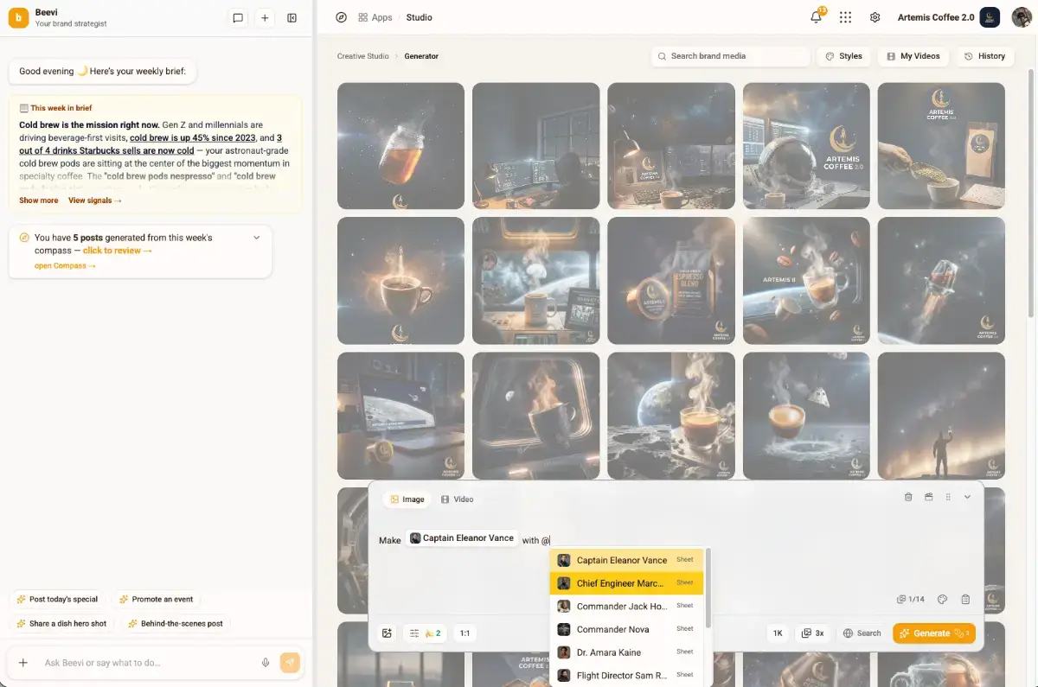This screenshot has width=1038, height=687.
Task: Change the 3x image count
Action: pos(813,633)
